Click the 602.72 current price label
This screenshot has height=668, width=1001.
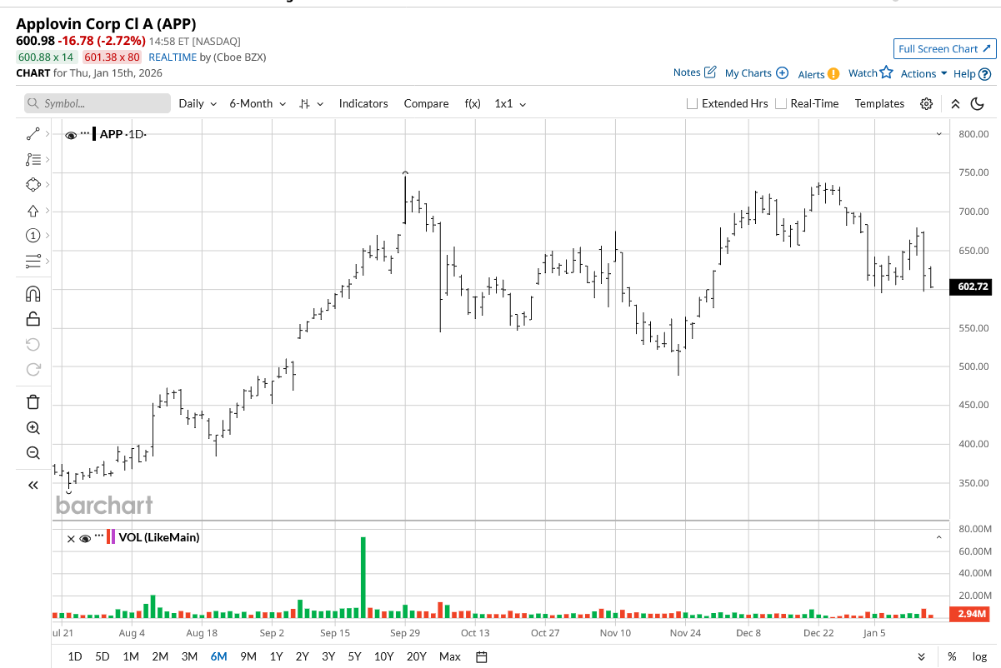click(969, 287)
